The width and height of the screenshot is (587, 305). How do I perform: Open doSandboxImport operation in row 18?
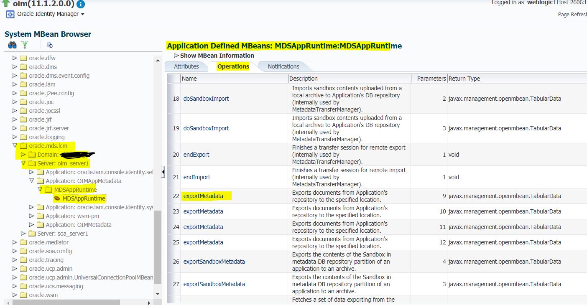coord(206,99)
